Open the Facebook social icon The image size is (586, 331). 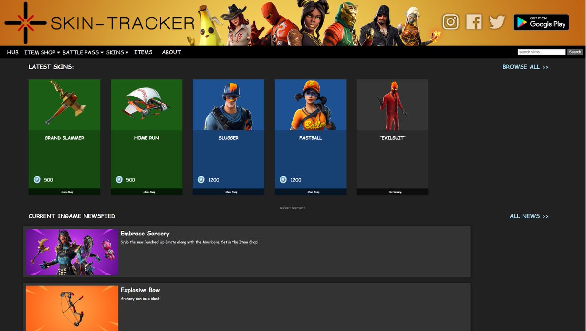[474, 22]
